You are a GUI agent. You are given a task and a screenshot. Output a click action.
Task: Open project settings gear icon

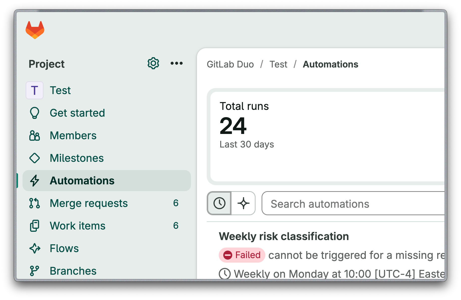click(153, 63)
